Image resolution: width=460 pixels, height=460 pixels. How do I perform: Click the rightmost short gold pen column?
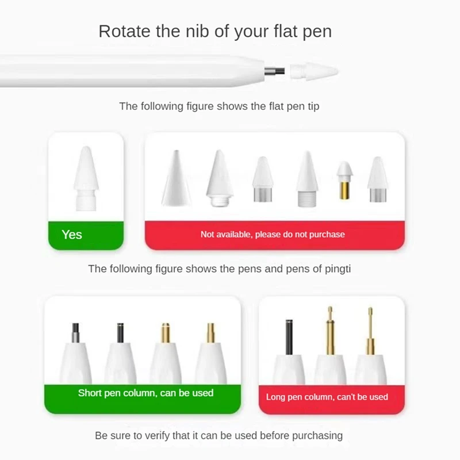pyautogui.click(x=210, y=353)
